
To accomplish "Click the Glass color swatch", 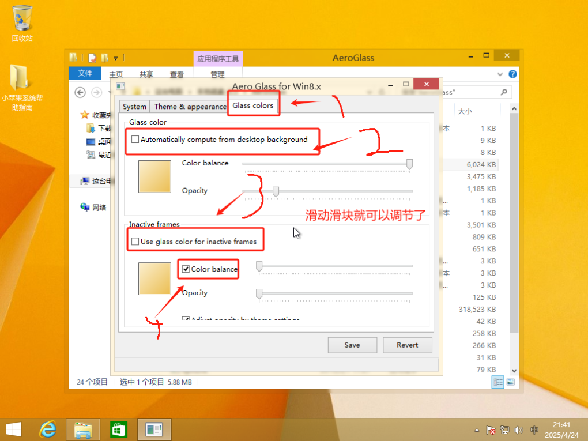I will [154, 176].
